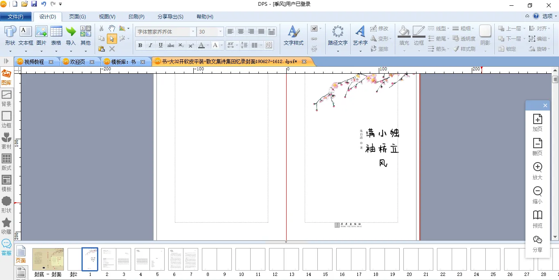Click the 图片 insert picture icon
Screen dimensions: 559x280
point(41,36)
